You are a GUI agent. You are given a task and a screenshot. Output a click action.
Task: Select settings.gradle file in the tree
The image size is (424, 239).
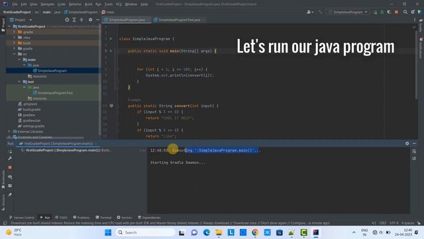click(x=31, y=126)
